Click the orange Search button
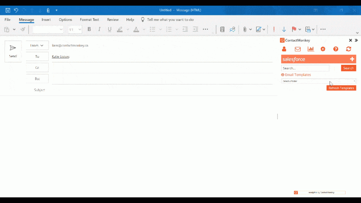Image resolution: width=361 pixels, height=203 pixels. tap(348, 68)
